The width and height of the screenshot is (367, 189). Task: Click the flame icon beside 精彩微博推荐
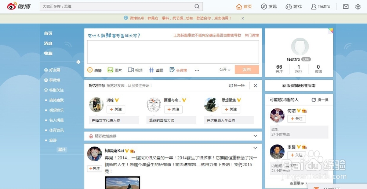[91, 136]
